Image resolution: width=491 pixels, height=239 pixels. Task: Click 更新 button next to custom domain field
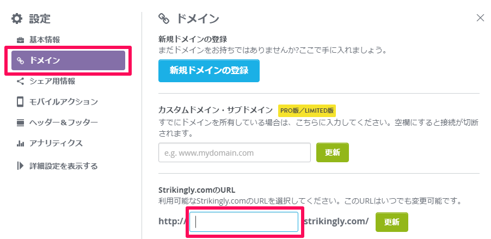coord(332,152)
